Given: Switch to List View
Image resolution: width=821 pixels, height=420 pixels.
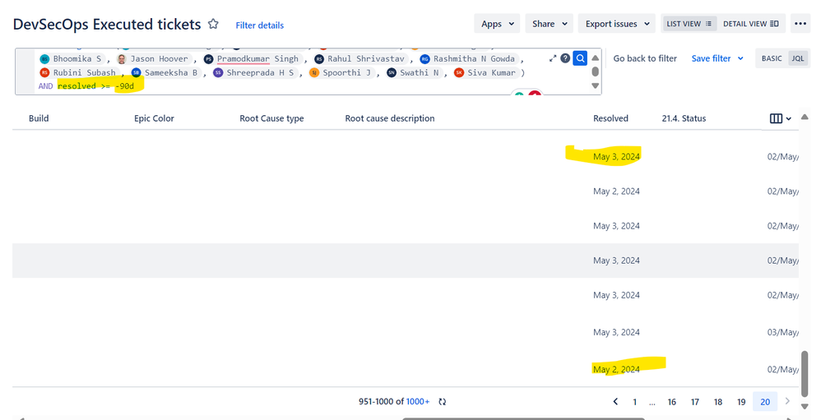Looking at the screenshot, I should (689, 24).
